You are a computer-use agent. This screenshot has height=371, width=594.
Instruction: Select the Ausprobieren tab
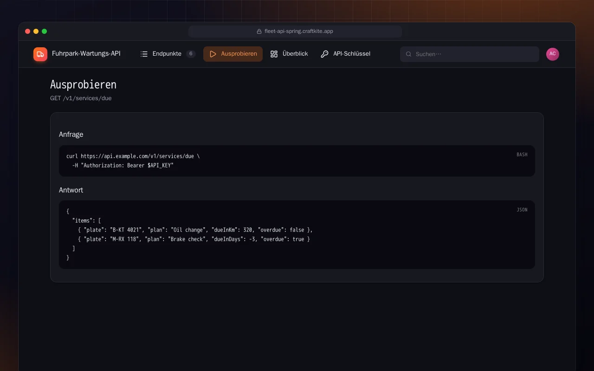coord(233,54)
